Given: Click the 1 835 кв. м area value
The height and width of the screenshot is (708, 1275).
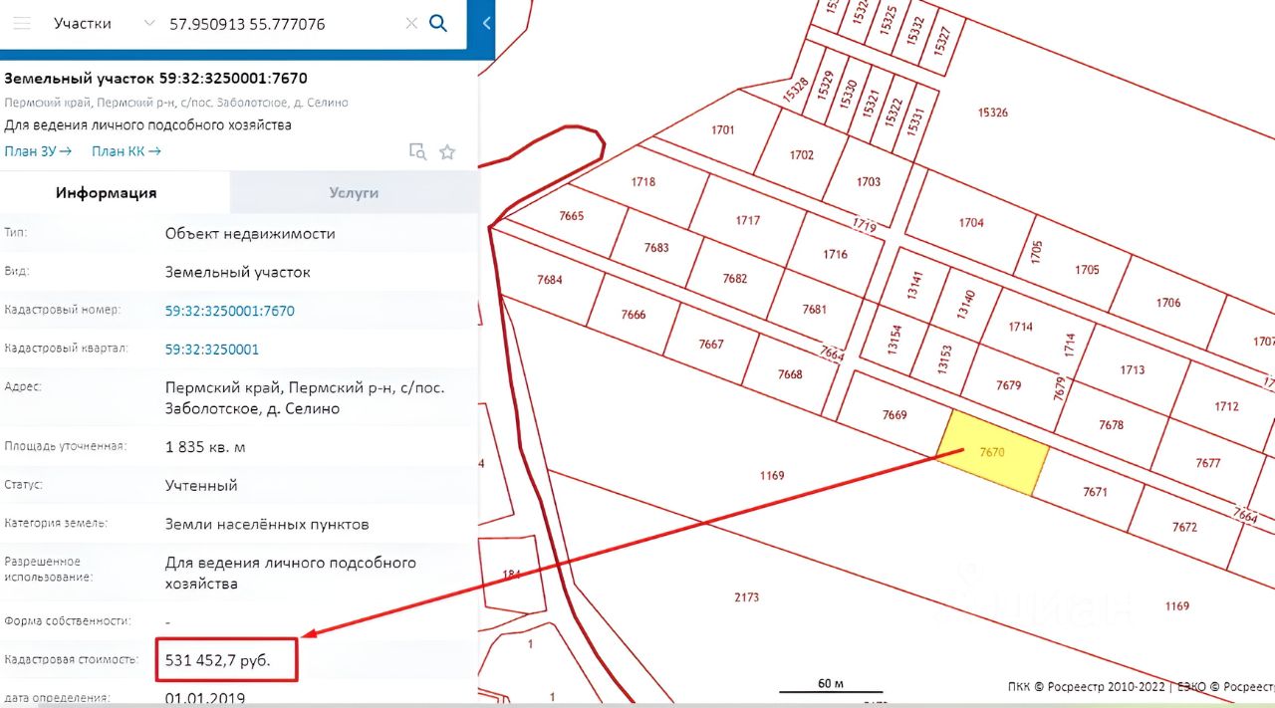Looking at the screenshot, I should tap(205, 447).
